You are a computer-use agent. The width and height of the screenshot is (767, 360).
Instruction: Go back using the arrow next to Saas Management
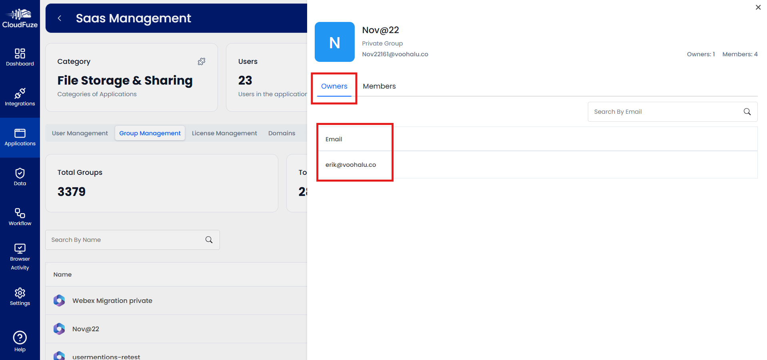[x=60, y=18]
